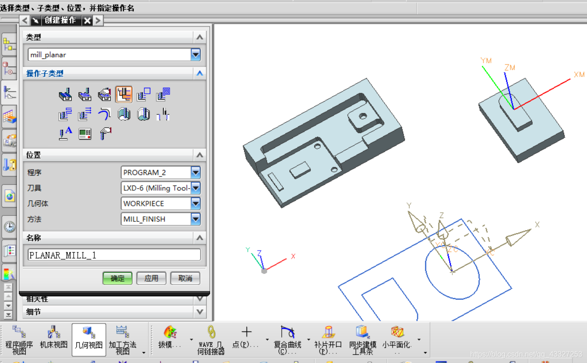Select the first FACE_MILLING_AREA subtype icon
The width and height of the screenshot is (587, 363).
pyautogui.click(x=65, y=95)
